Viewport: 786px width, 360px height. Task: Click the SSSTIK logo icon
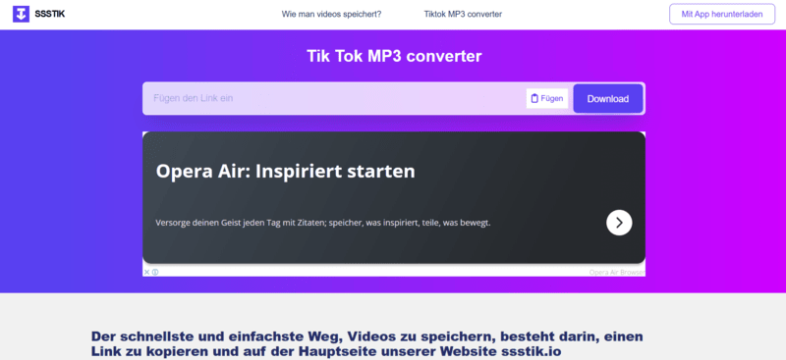(21, 14)
